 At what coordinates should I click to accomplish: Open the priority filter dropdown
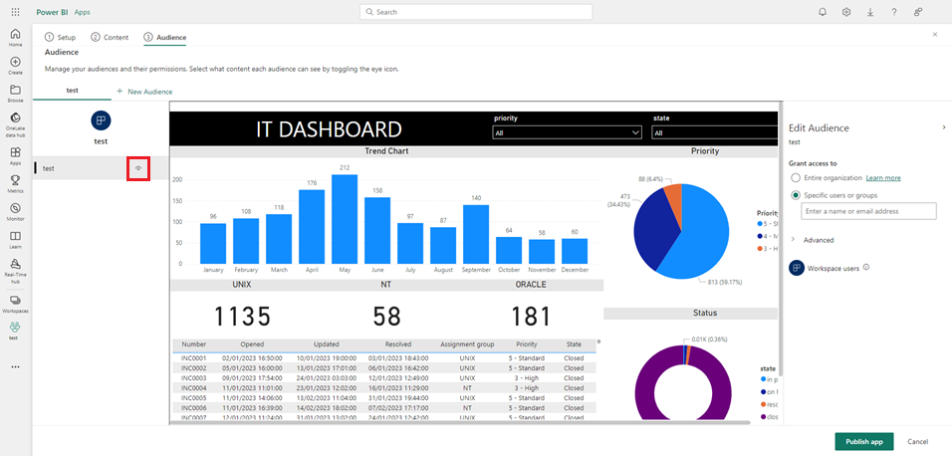point(567,132)
